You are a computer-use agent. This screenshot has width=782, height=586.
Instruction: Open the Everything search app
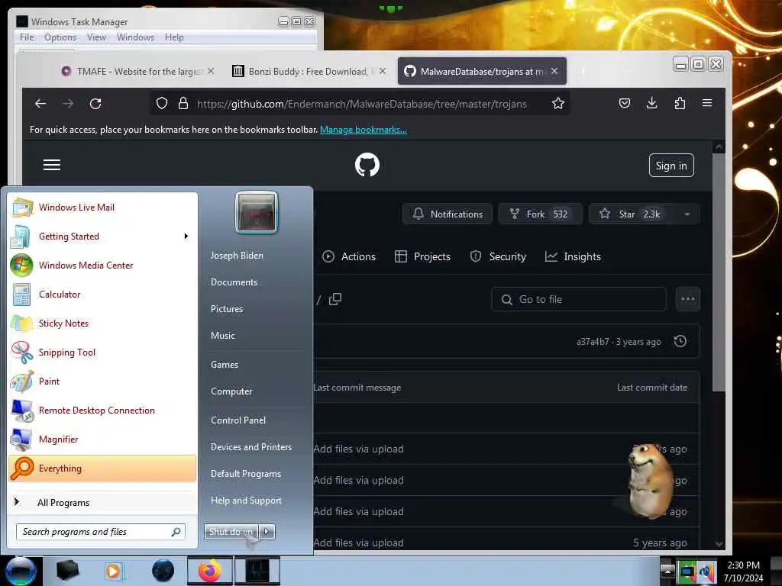102,468
